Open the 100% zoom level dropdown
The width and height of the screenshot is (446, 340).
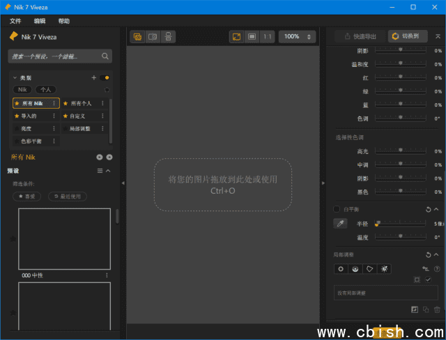(297, 36)
